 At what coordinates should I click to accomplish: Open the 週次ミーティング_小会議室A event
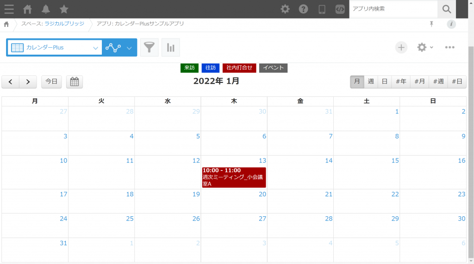tap(234, 177)
